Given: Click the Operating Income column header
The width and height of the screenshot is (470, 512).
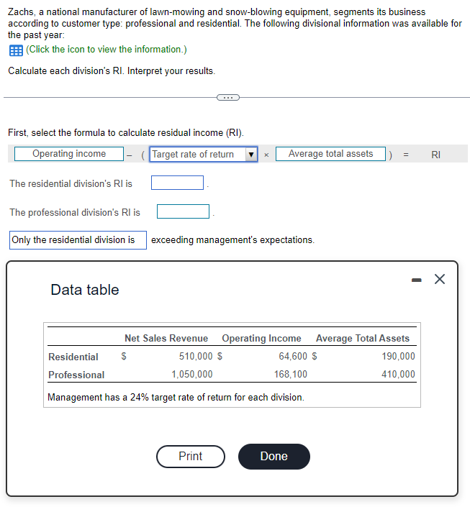Looking at the screenshot, I should 261,338.
